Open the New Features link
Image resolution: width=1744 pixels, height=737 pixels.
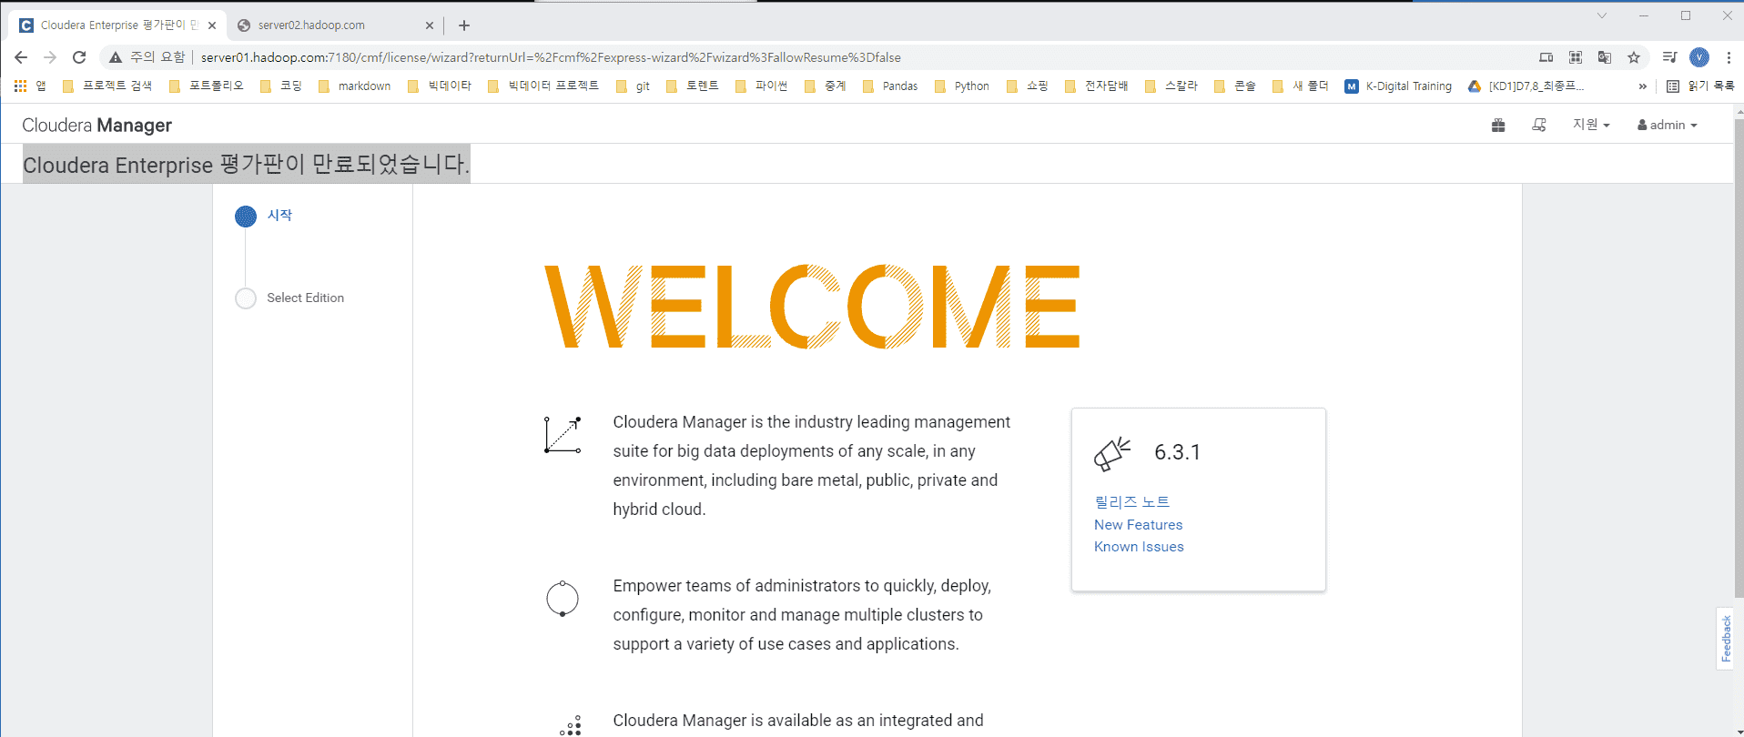pyautogui.click(x=1139, y=525)
